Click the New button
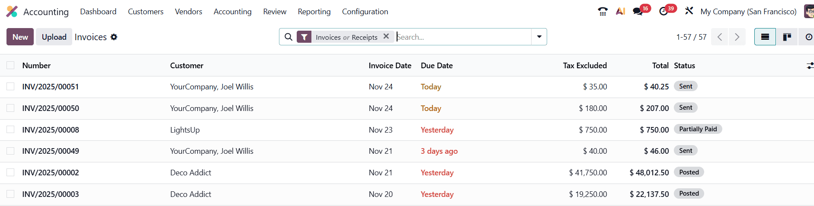The height and width of the screenshot is (206, 814). click(20, 37)
